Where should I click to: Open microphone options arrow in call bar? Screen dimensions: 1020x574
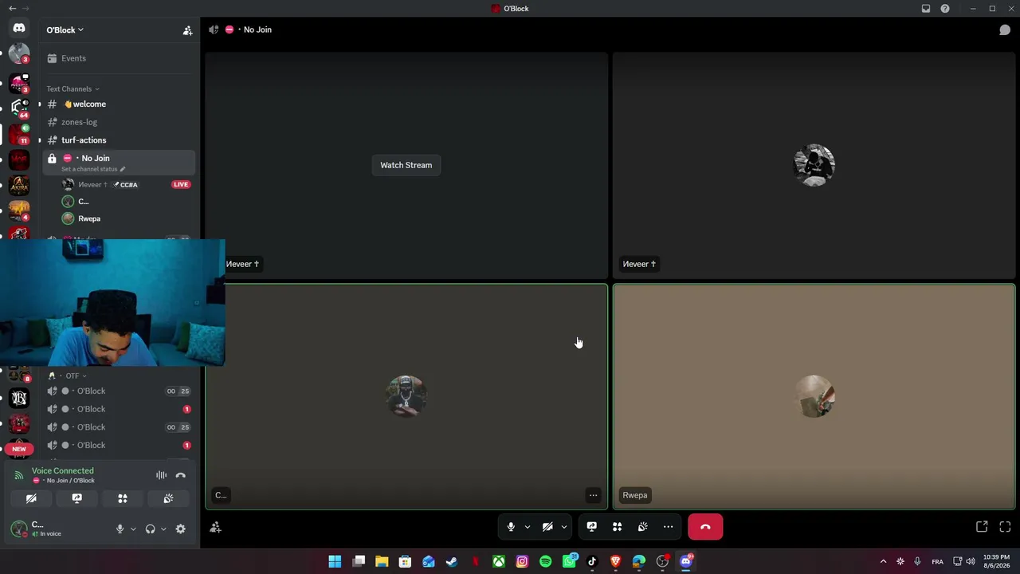point(527,527)
